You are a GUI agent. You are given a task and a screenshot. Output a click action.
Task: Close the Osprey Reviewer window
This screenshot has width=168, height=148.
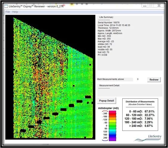click(159, 5)
